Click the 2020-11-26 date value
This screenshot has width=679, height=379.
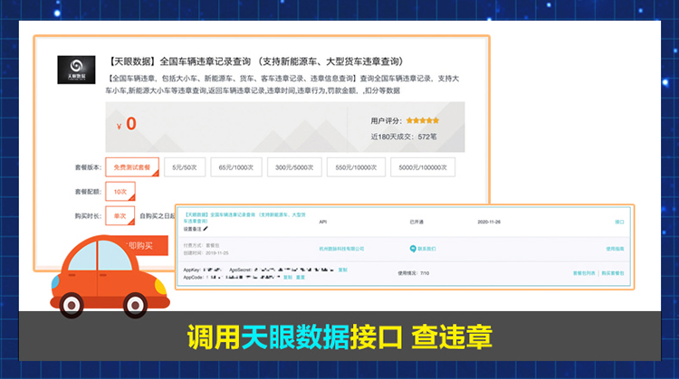(x=489, y=222)
